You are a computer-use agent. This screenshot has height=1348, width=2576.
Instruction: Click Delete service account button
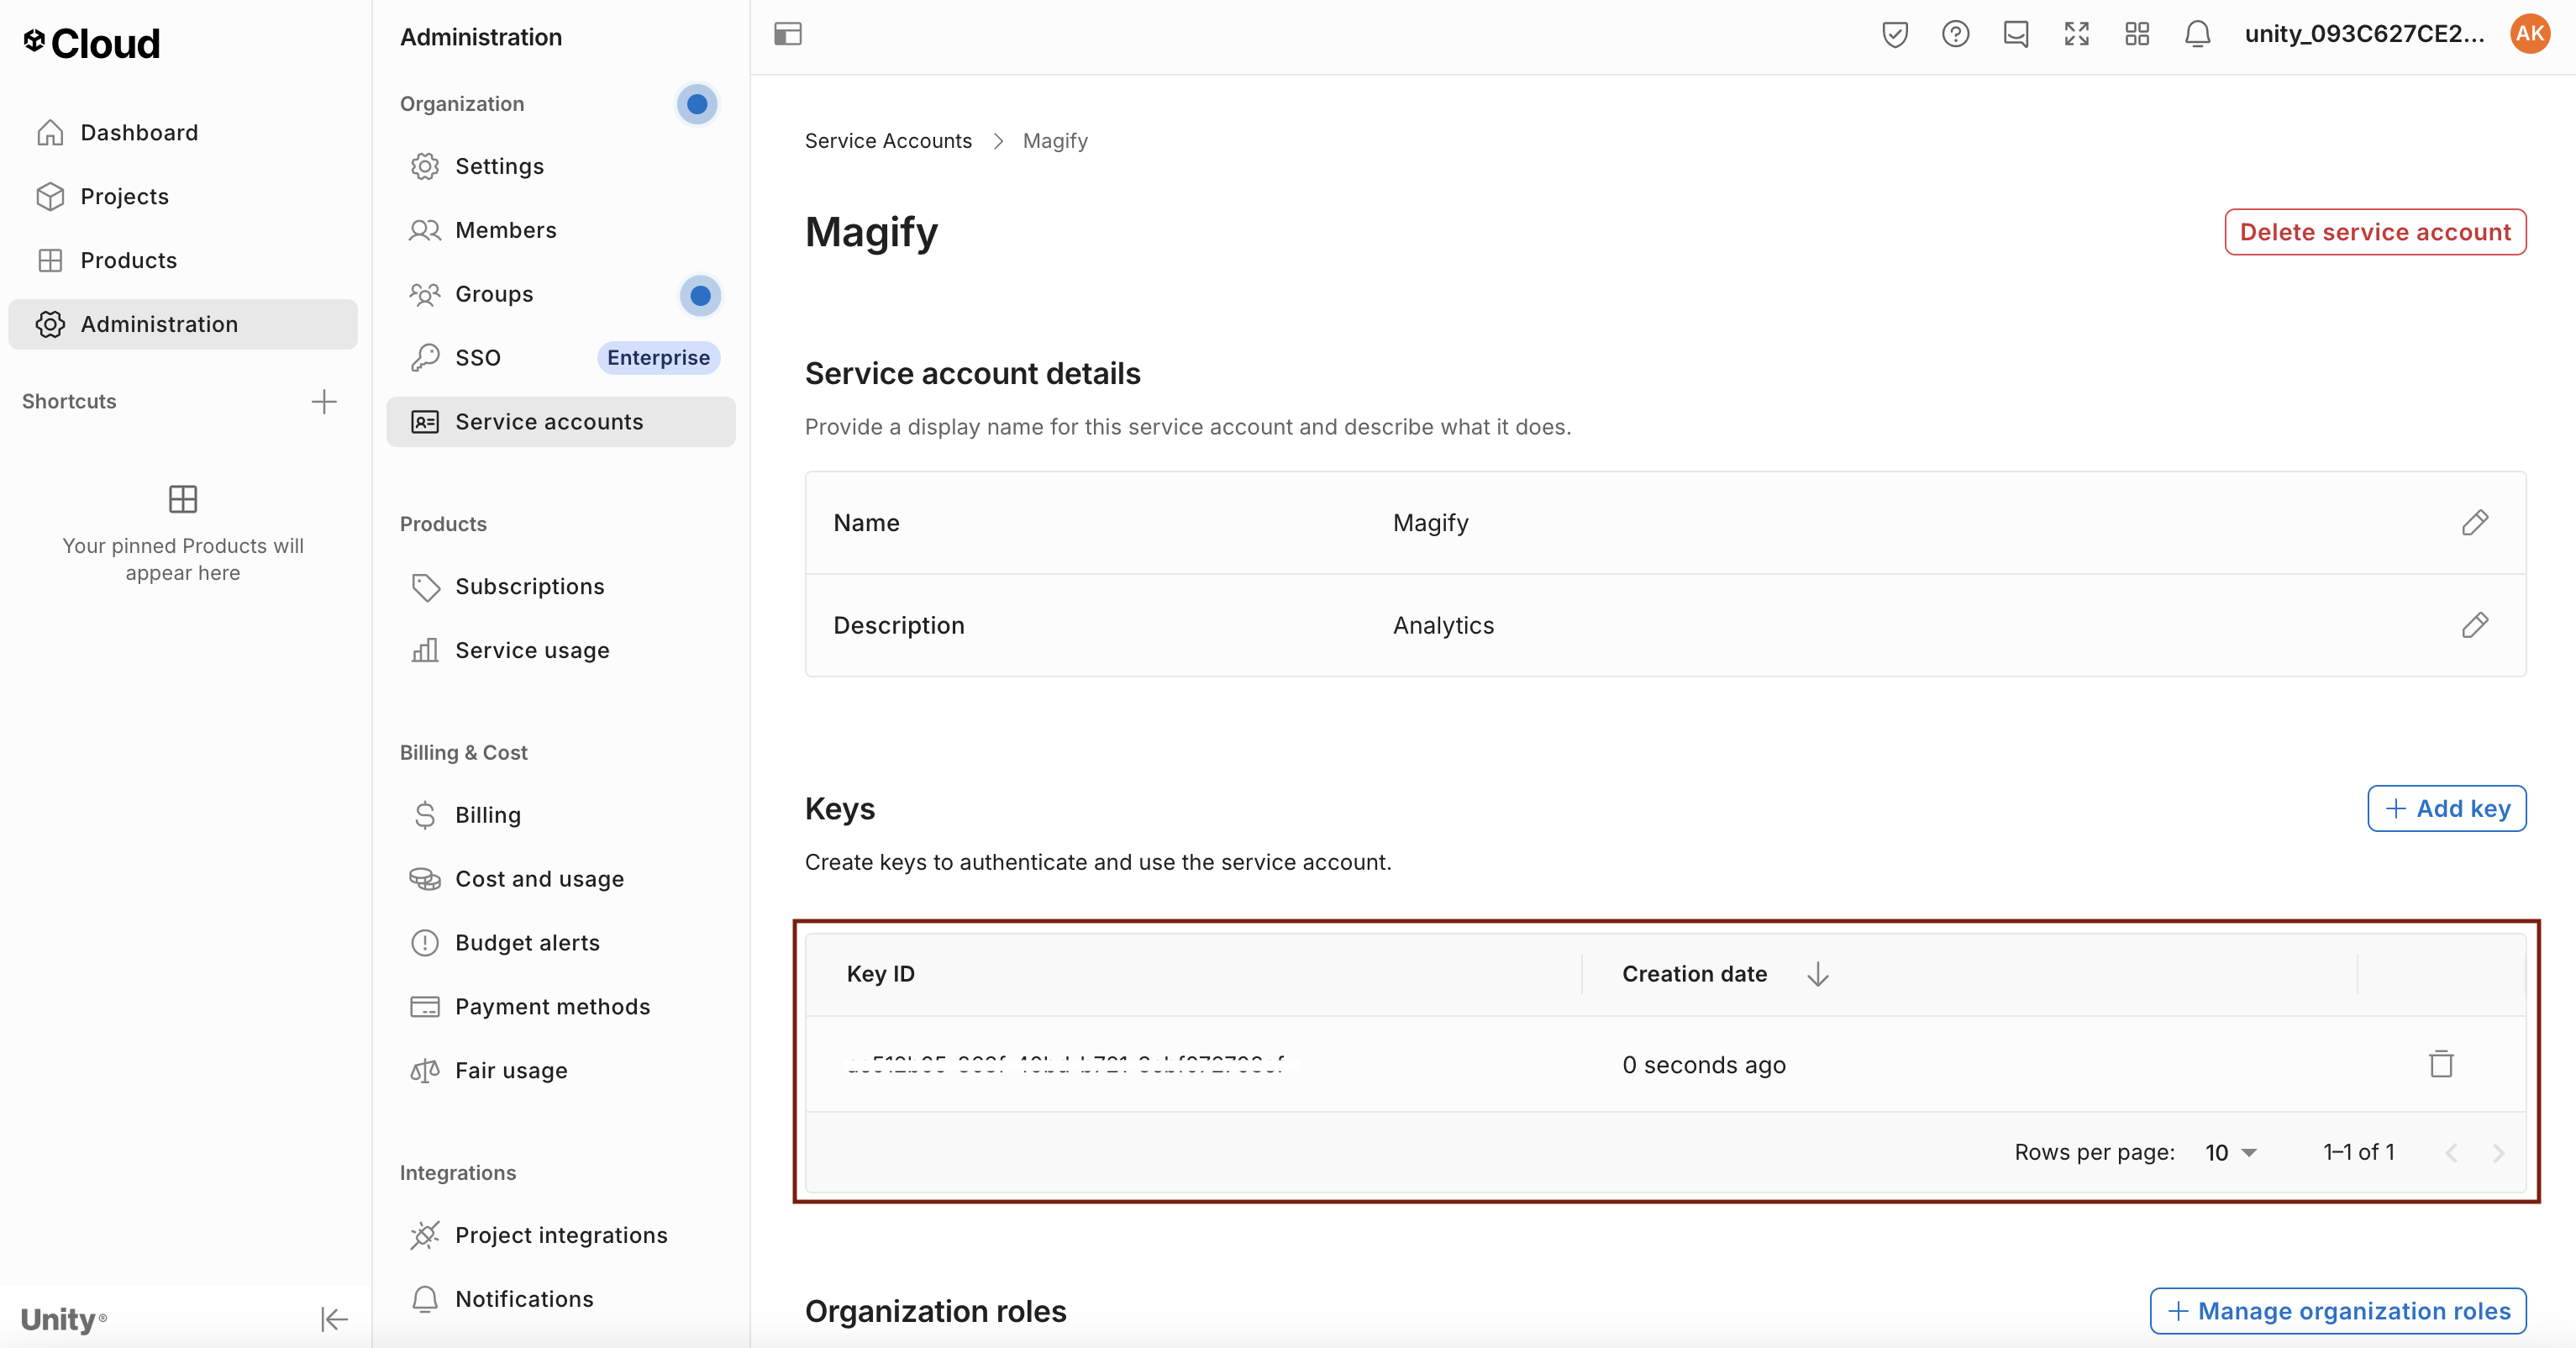(2375, 232)
